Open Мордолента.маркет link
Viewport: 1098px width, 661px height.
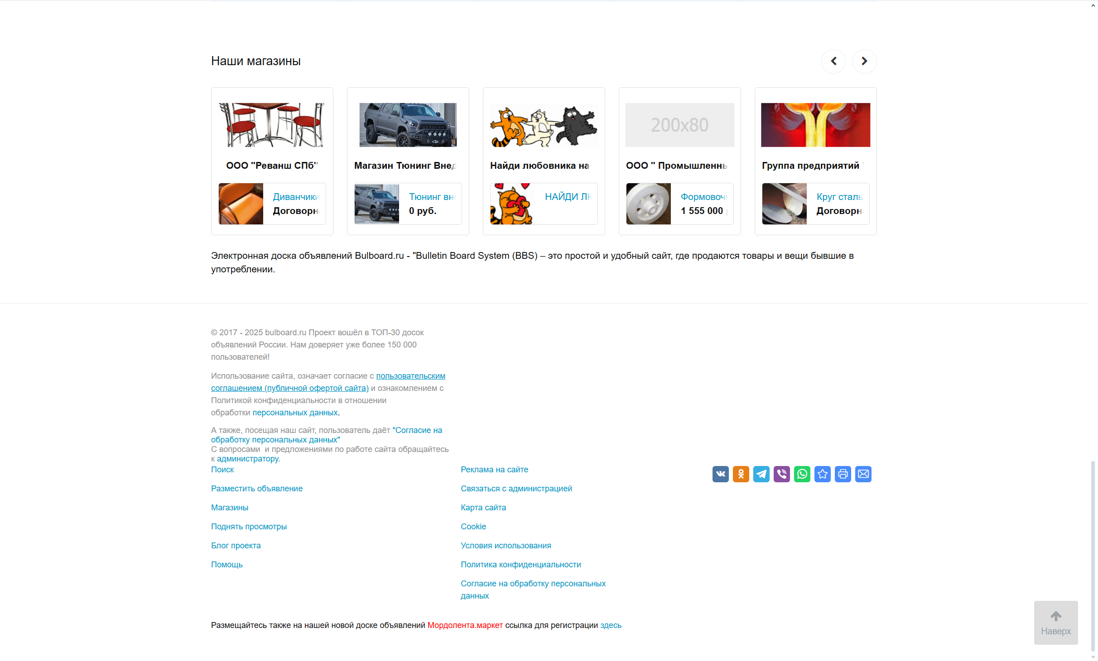point(465,625)
